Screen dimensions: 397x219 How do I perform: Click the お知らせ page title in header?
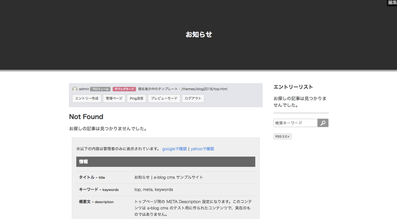tap(198, 35)
